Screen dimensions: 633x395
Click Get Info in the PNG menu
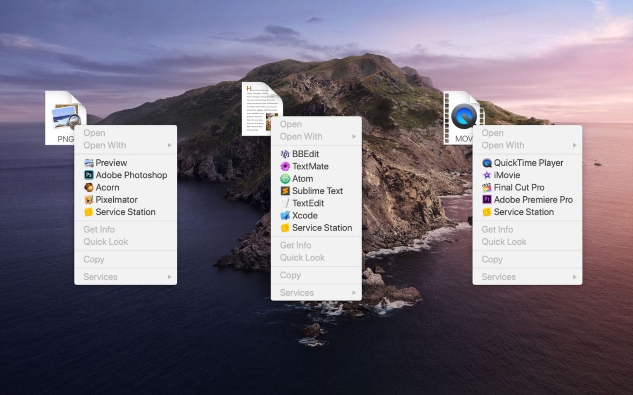[x=99, y=230]
